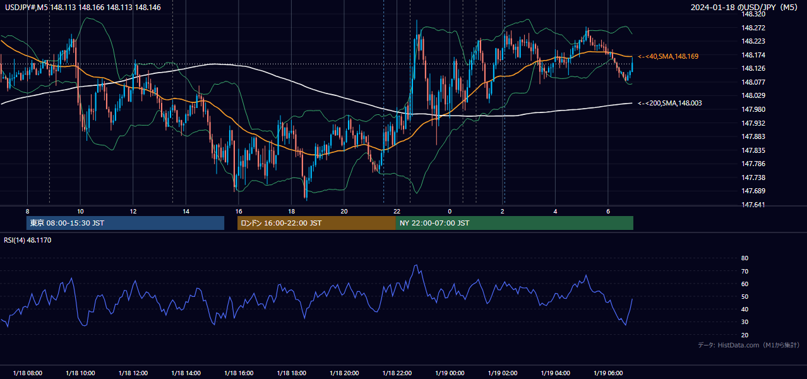
Task: Click the London 16:00-22:00 JST session bar
Action: [x=316, y=223]
